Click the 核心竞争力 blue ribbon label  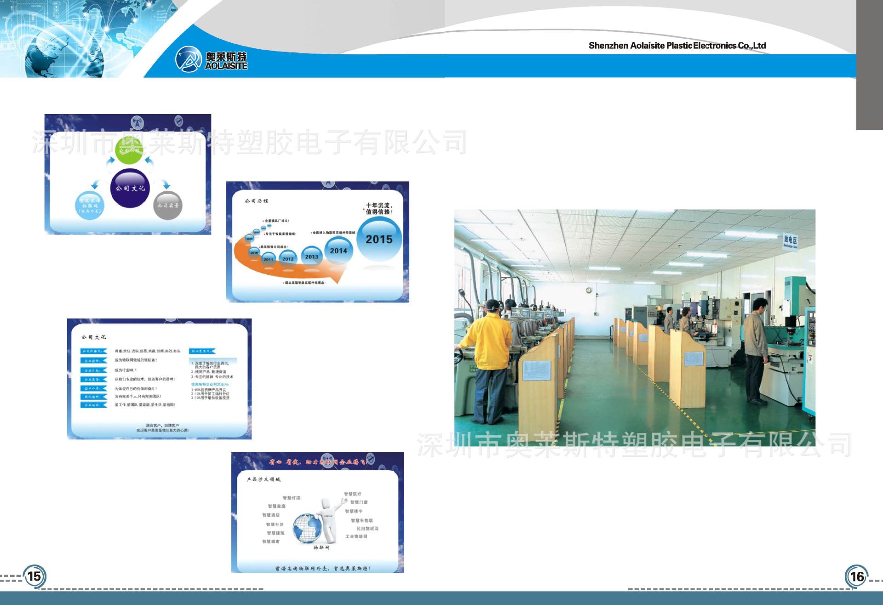pos(202,351)
